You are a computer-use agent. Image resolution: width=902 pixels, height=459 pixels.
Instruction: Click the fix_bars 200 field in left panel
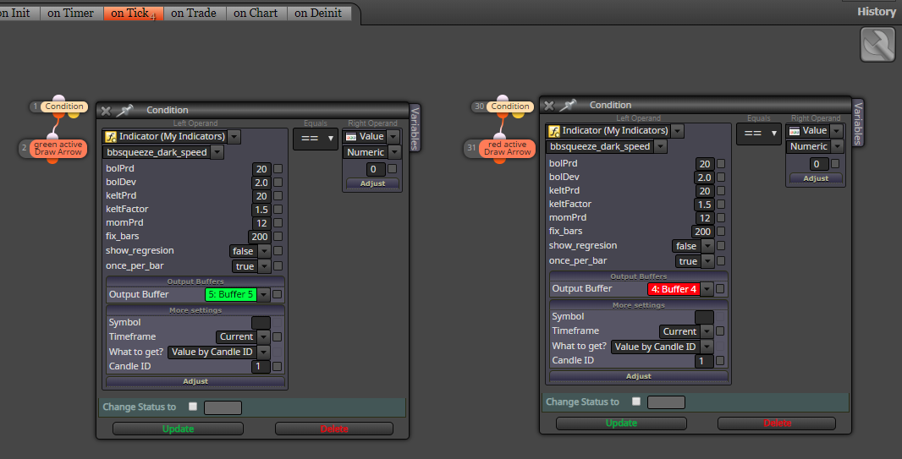point(260,236)
